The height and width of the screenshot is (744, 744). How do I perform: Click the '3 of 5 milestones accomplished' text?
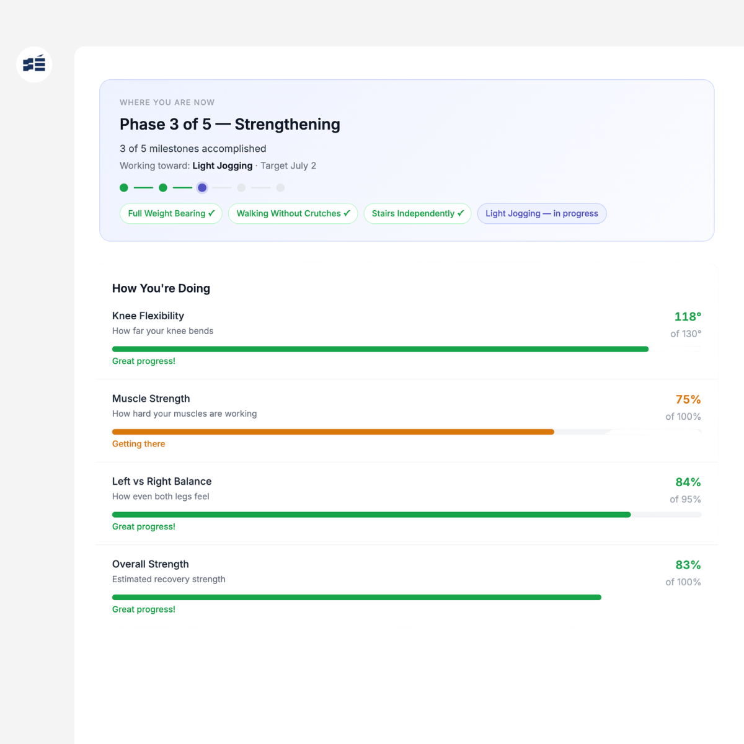tap(193, 149)
